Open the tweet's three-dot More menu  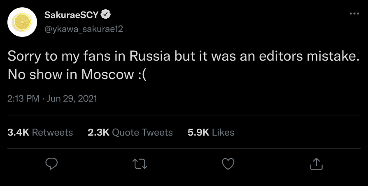click(354, 14)
